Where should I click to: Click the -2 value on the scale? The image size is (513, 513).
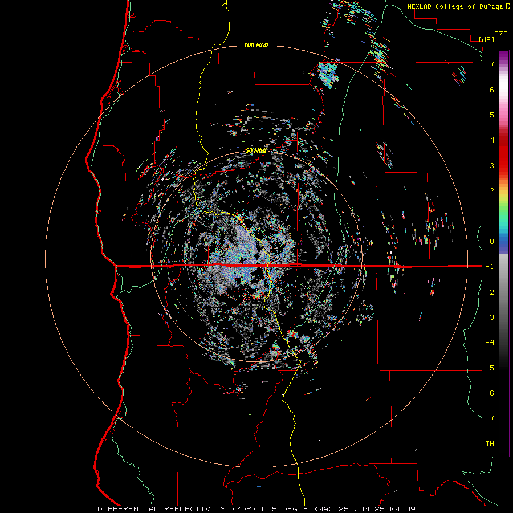(x=490, y=292)
